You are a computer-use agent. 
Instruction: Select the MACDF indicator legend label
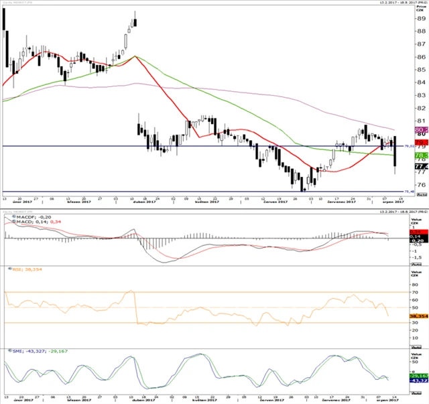(25, 217)
